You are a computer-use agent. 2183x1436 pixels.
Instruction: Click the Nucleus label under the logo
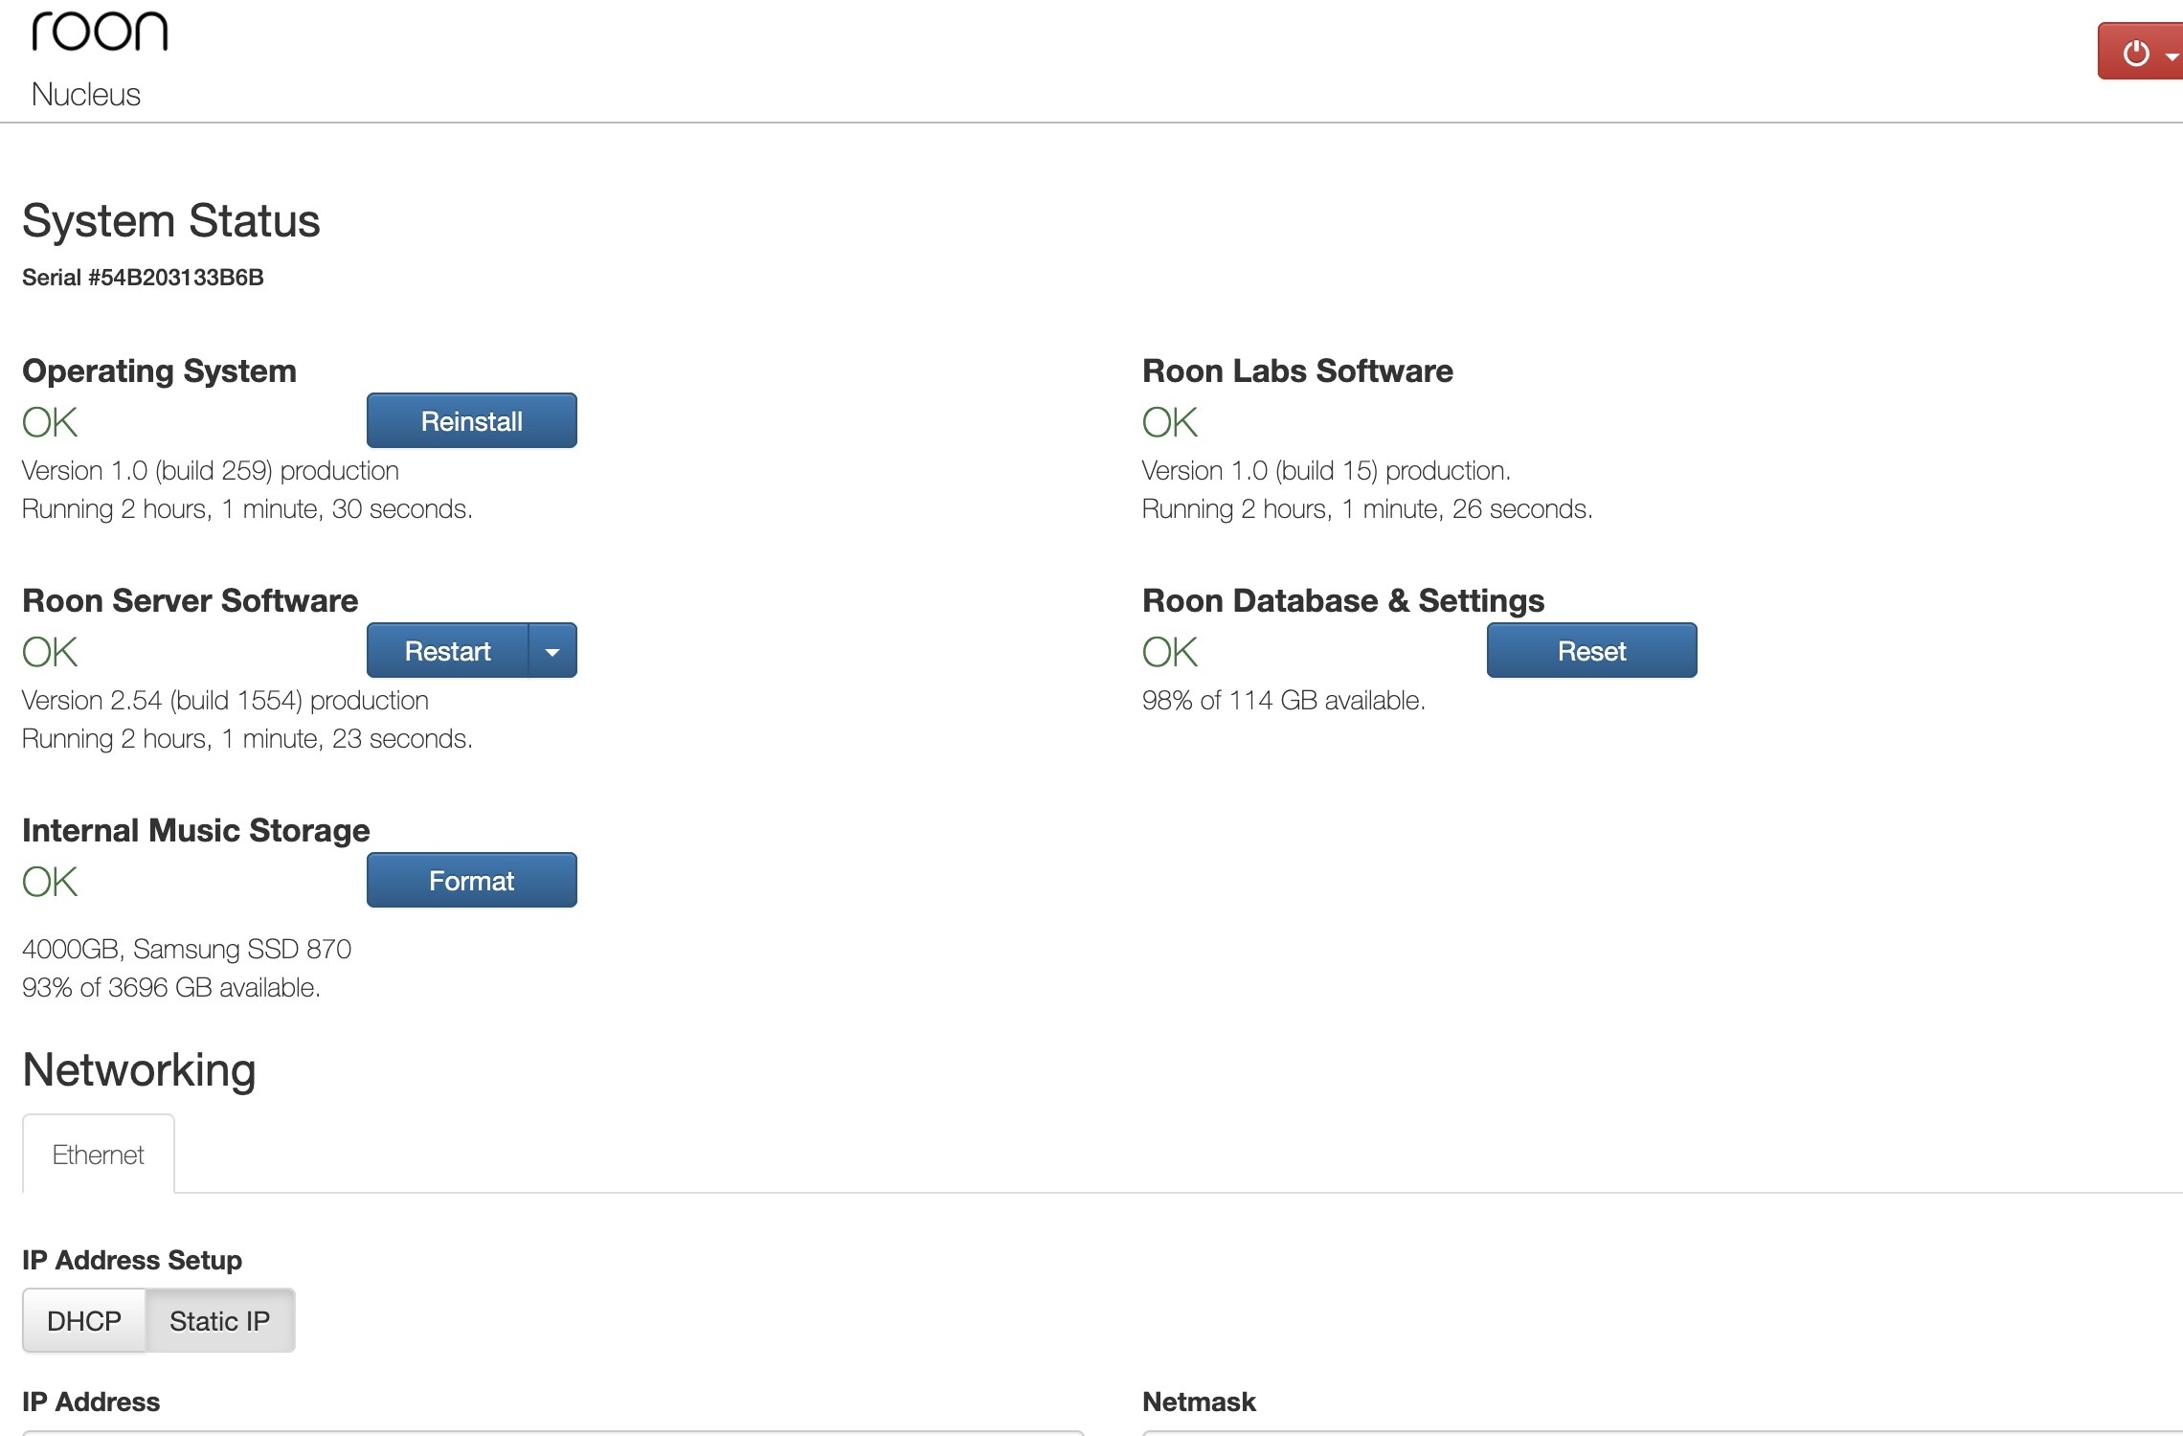click(86, 95)
